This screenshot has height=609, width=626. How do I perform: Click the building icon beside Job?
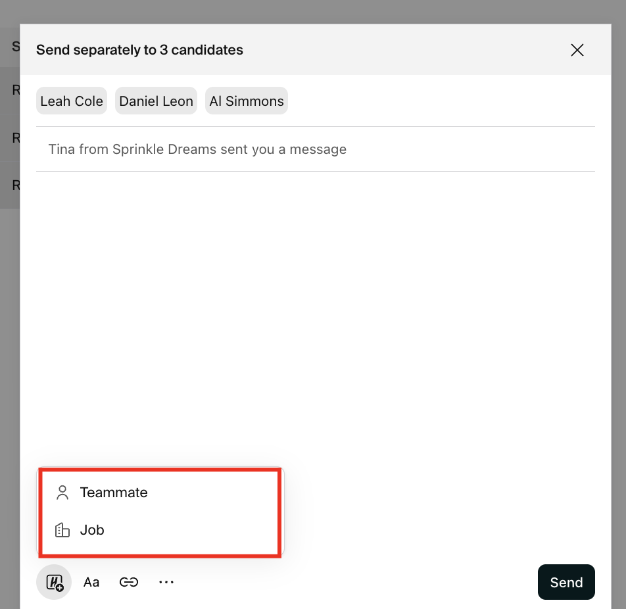(x=62, y=530)
